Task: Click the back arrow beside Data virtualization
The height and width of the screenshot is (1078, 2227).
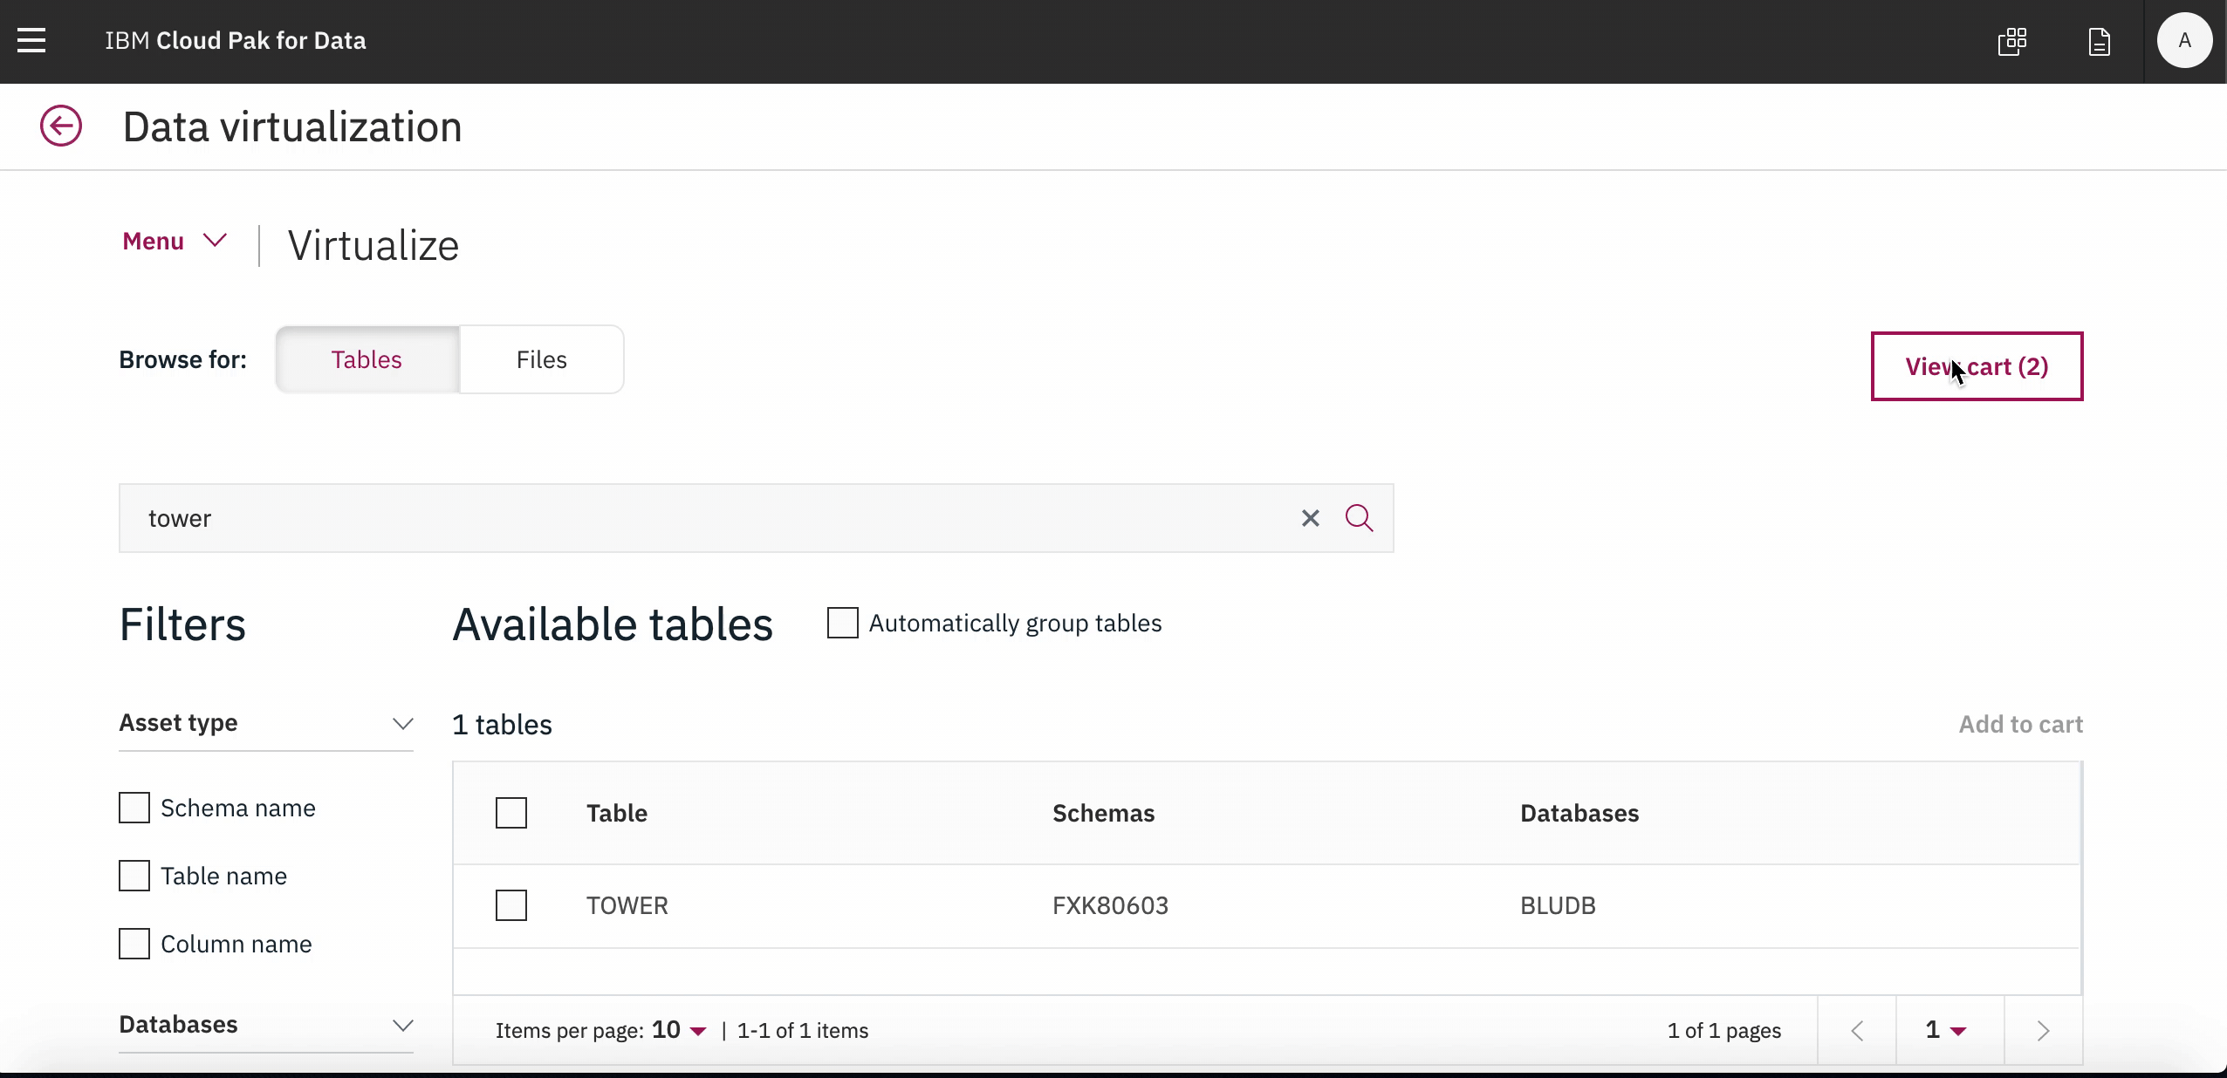Action: tap(61, 126)
